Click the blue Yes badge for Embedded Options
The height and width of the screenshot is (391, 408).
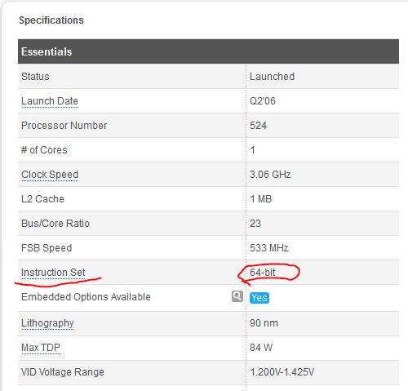tap(259, 298)
